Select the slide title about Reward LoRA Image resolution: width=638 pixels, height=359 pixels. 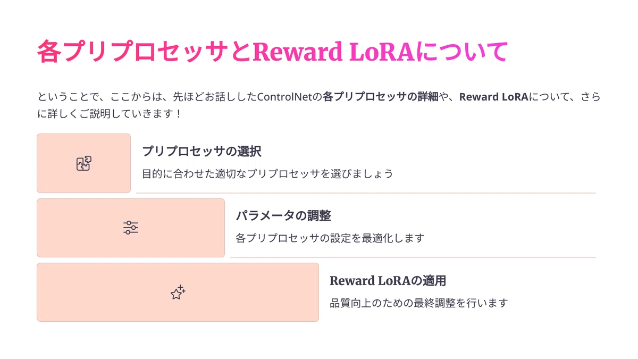pos(273,52)
